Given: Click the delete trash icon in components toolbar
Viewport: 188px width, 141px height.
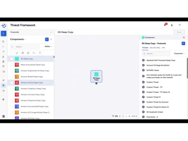Looking at the screenshot, I should (40, 53).
